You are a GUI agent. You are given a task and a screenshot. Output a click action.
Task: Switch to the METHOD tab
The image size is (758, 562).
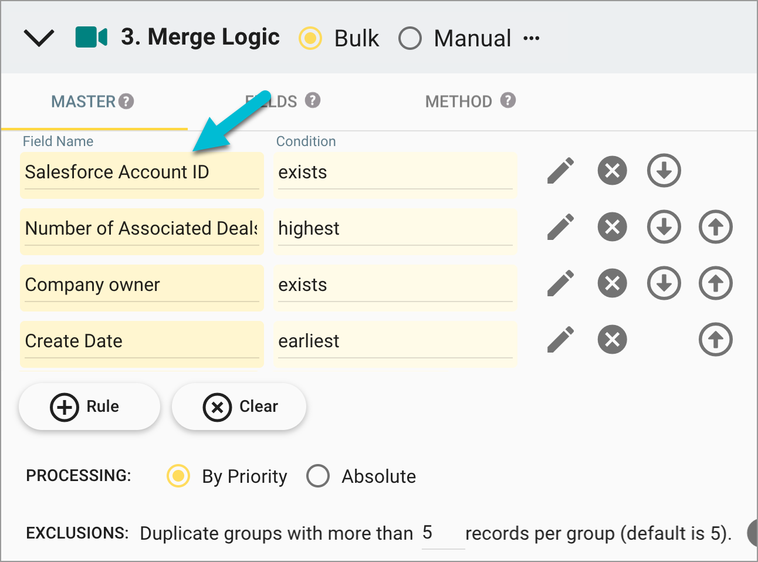[x=459, y=100]
